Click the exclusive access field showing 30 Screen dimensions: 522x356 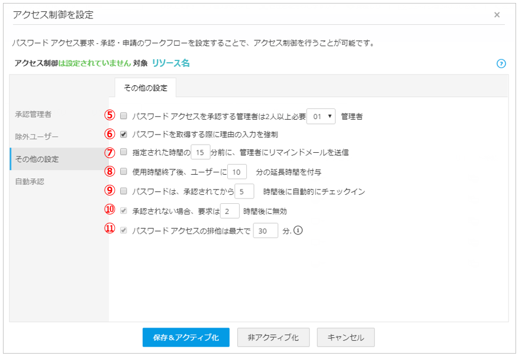[265, 230]
